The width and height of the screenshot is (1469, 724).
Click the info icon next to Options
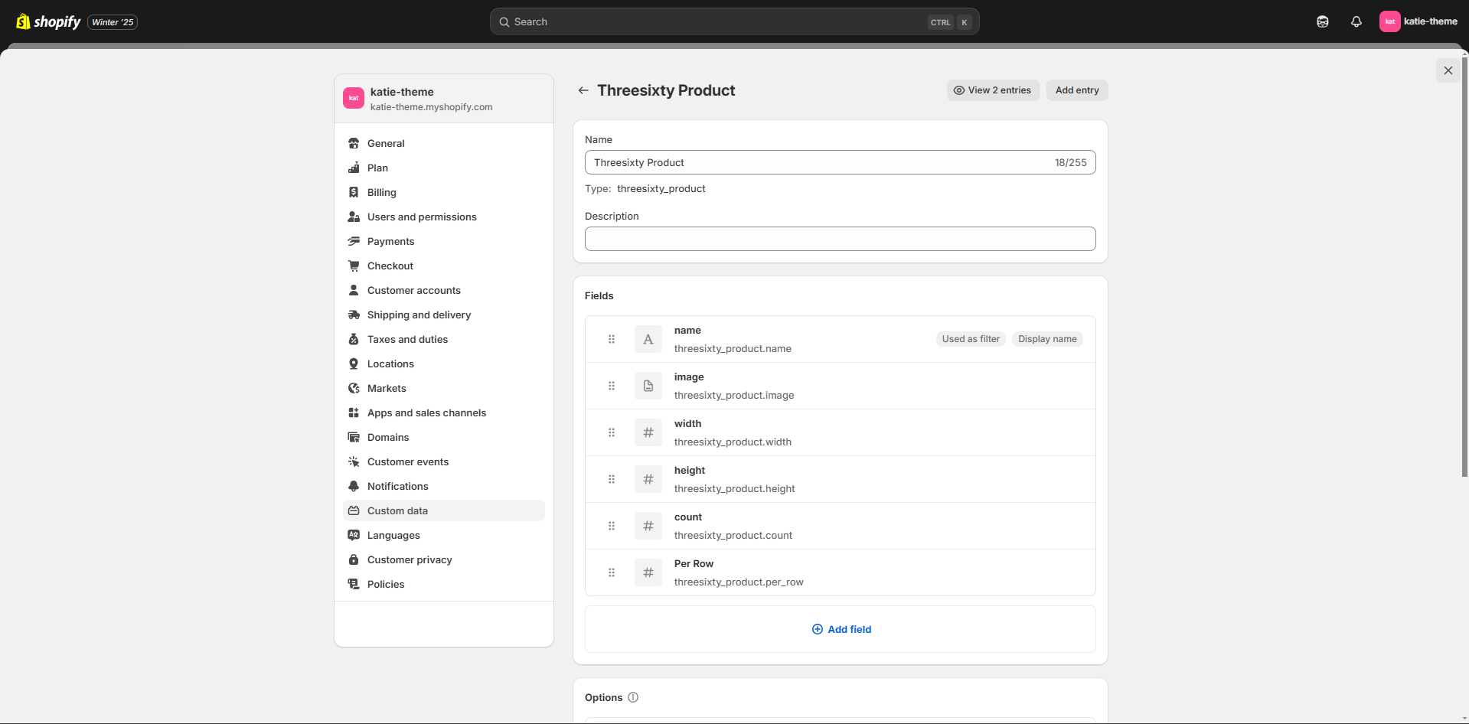point(633,697)
